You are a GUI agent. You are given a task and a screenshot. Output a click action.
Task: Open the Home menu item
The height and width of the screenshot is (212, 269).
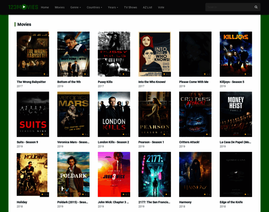tap(45, 7)
